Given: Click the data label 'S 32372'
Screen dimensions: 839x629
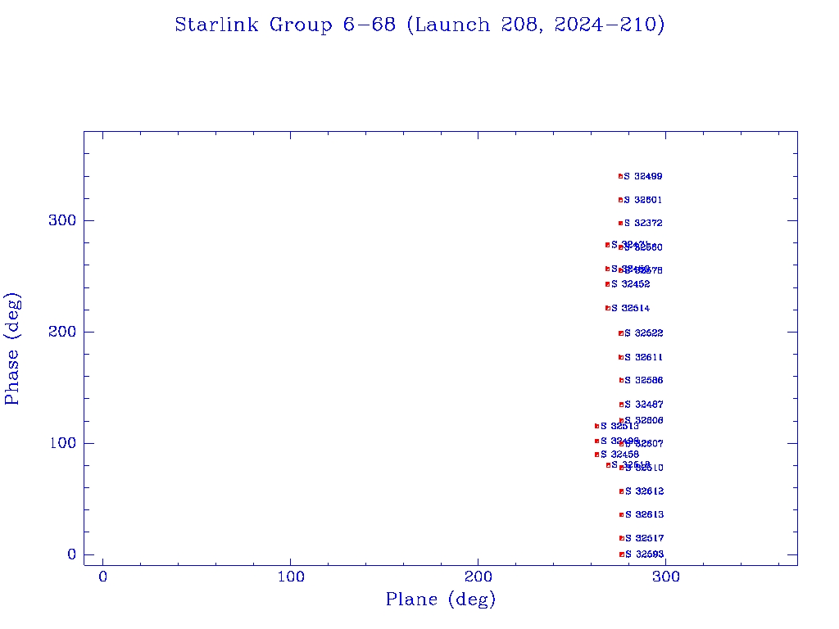Looking at the screenshot, I should pos(643,223).
